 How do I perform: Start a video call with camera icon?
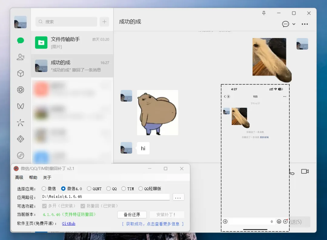[x=305, y=171]
